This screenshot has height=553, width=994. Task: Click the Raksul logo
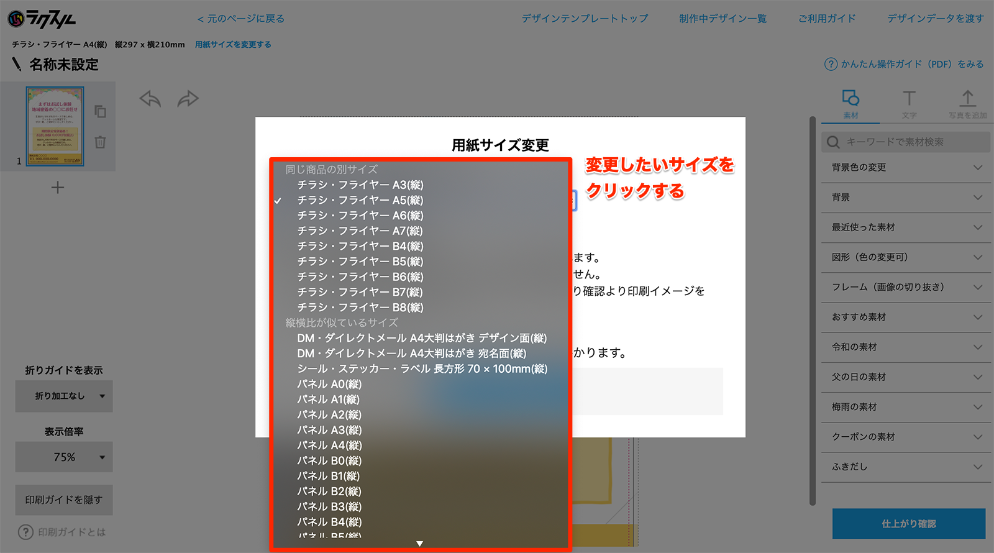tap(42, 19)
